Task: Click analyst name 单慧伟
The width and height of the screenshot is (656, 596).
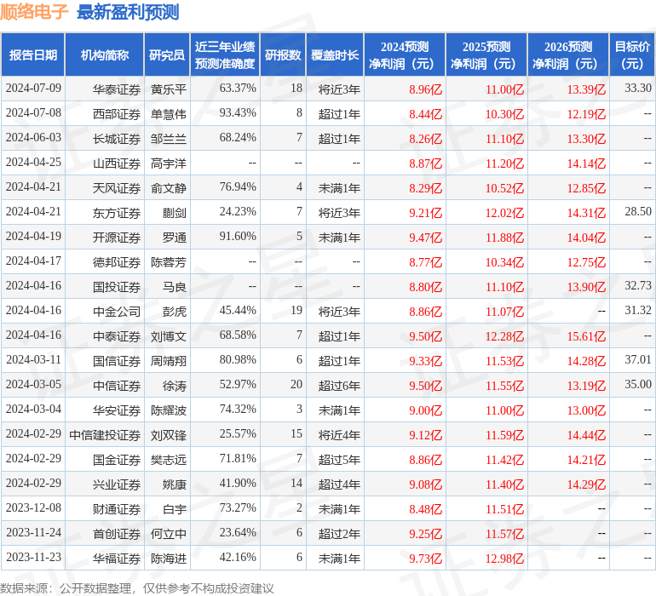Action: click(168, 114)
